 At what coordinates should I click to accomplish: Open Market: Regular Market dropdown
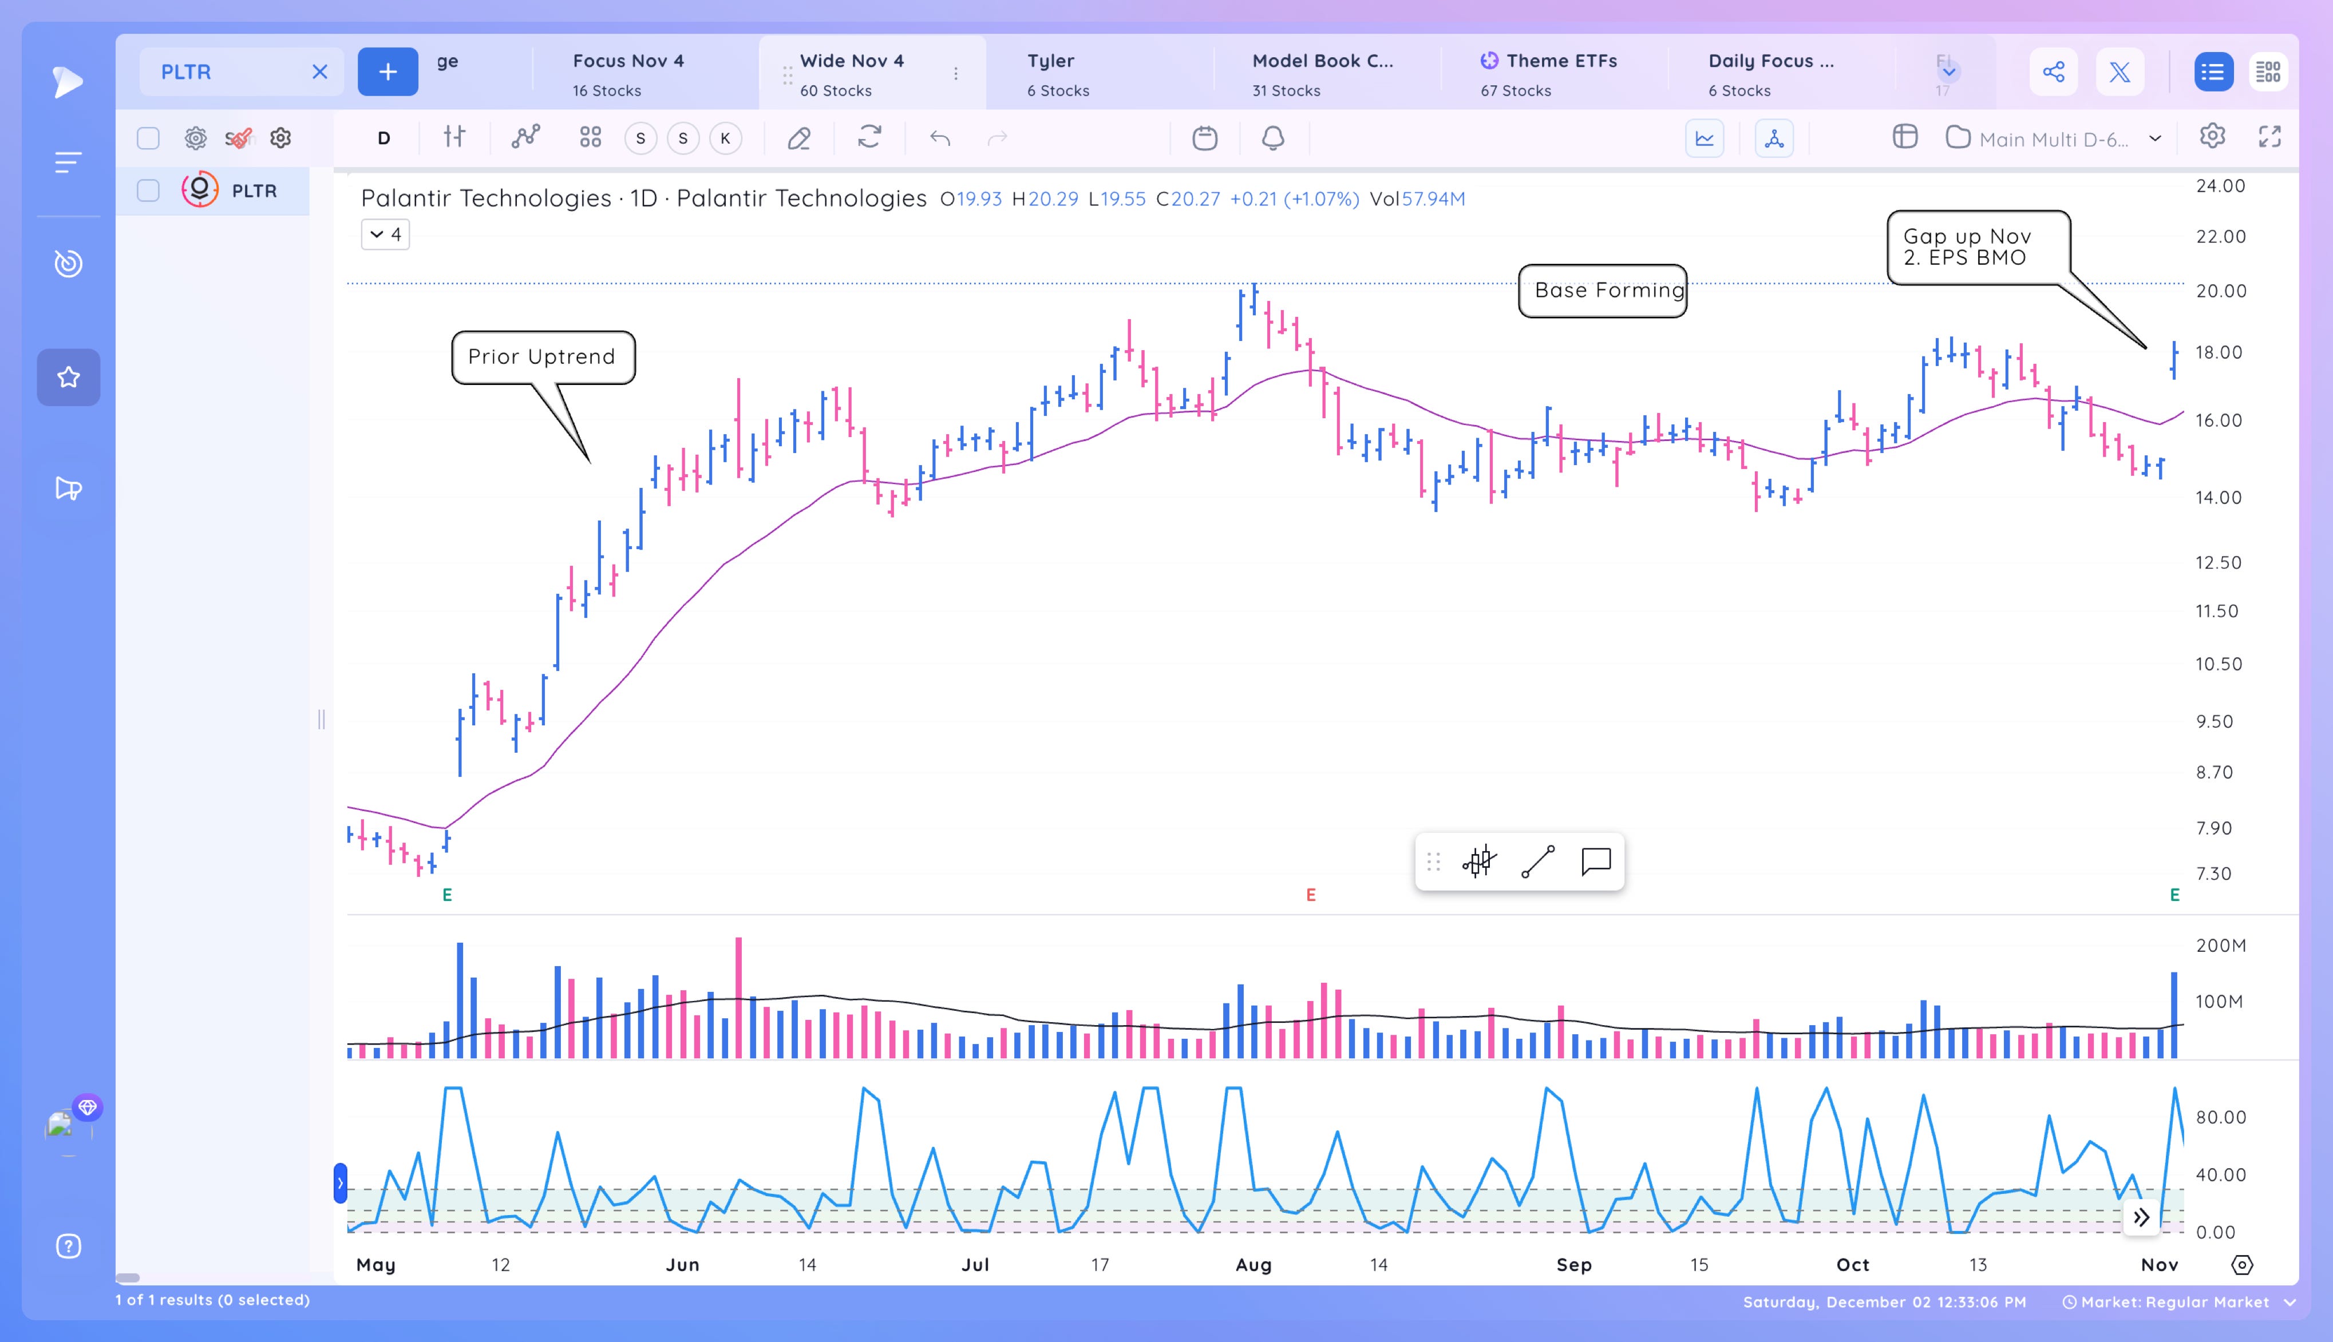(x=2178, y=1303)
